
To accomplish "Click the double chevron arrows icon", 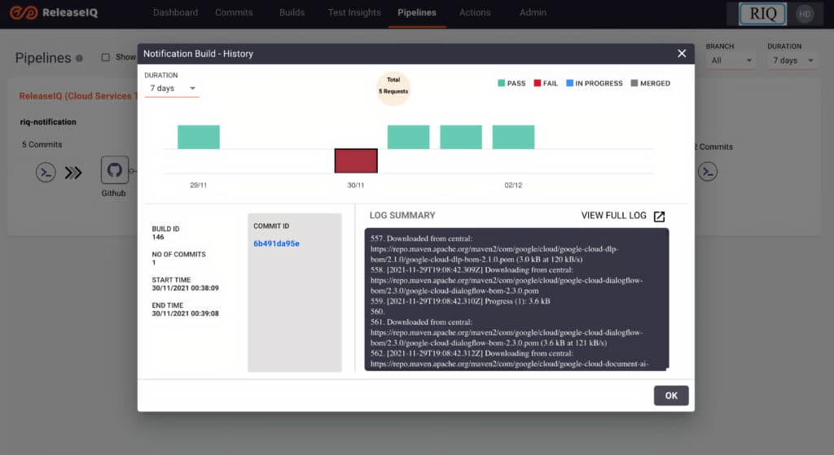I will tap(73, 173).
